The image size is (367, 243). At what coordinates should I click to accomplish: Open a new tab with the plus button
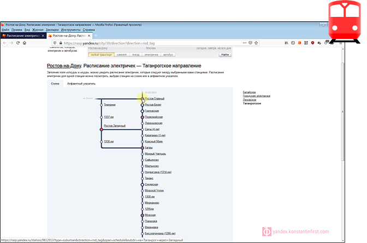tap(96, 35)
